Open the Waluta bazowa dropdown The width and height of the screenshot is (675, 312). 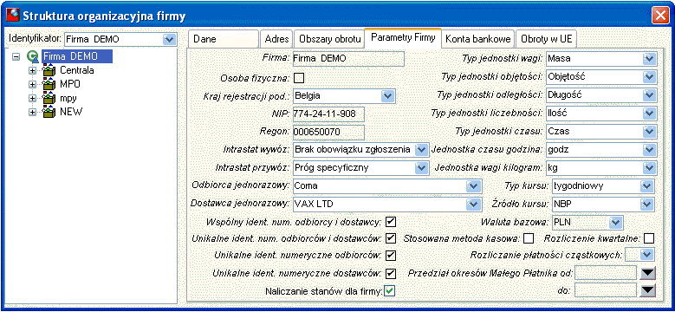coord(616,223)
